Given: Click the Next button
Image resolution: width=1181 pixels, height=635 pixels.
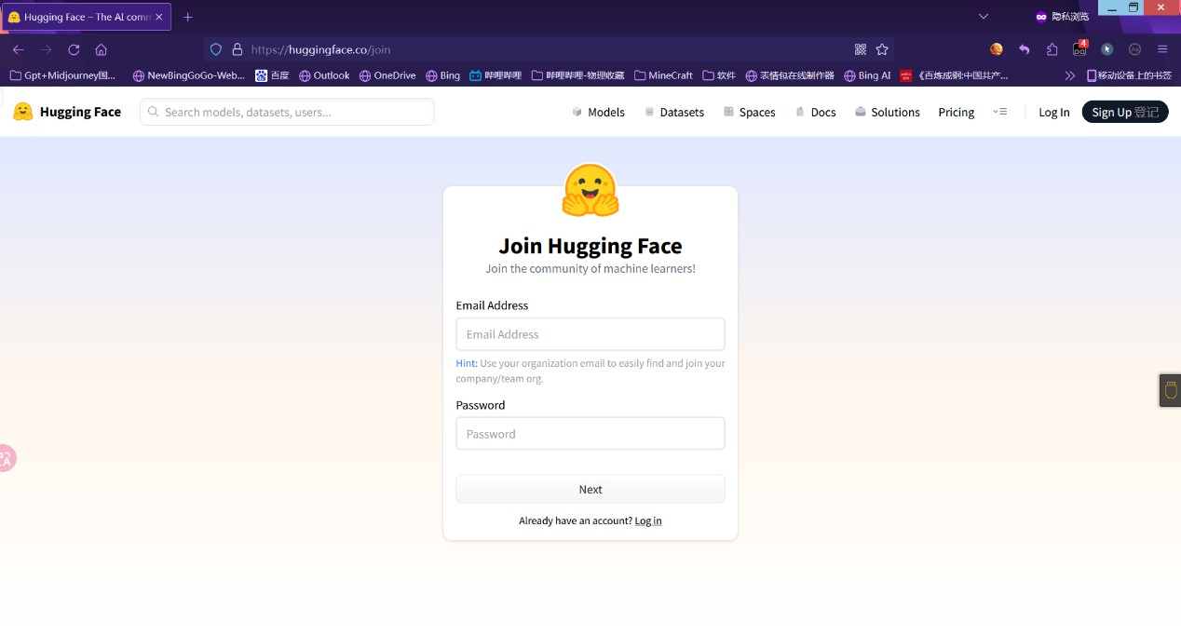Looking at the screenshot, I should coord(590,489).
